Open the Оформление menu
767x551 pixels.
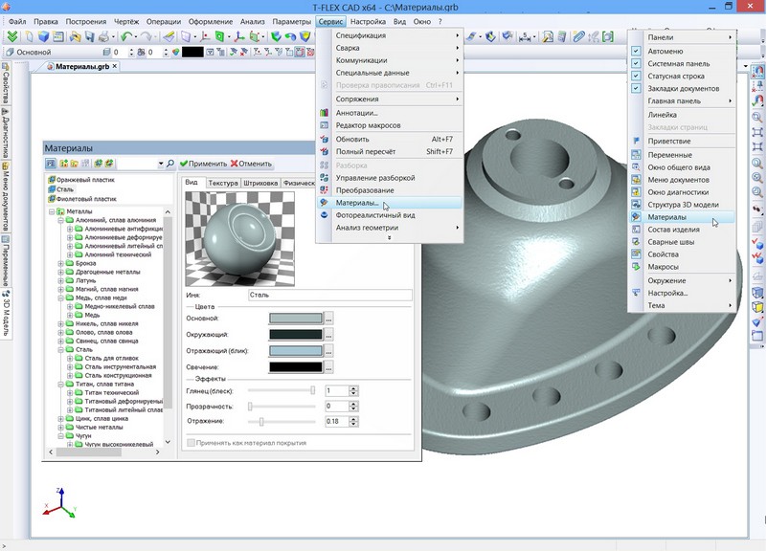point(210,20)
